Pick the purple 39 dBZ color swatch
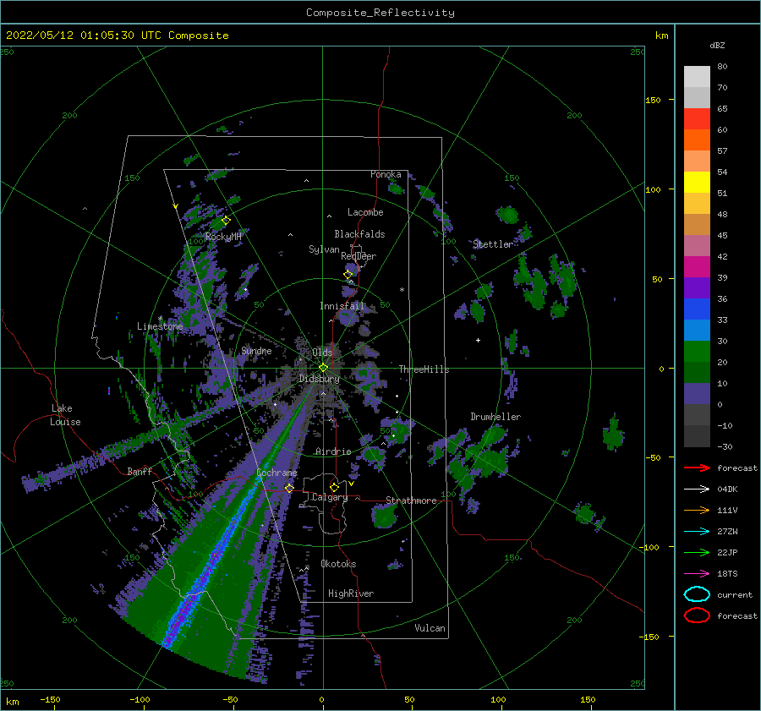761x711 pixels. (697, 287)
